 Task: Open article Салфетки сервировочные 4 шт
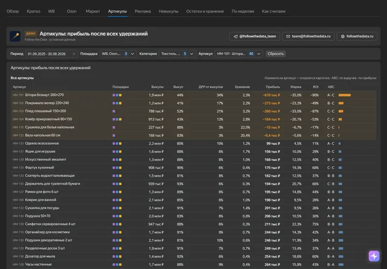pyautogui.click(x=50, y=224)
